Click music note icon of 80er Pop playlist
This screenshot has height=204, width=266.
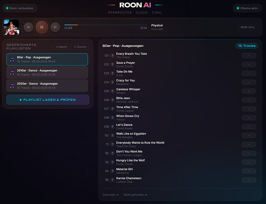tap(12, 60)
